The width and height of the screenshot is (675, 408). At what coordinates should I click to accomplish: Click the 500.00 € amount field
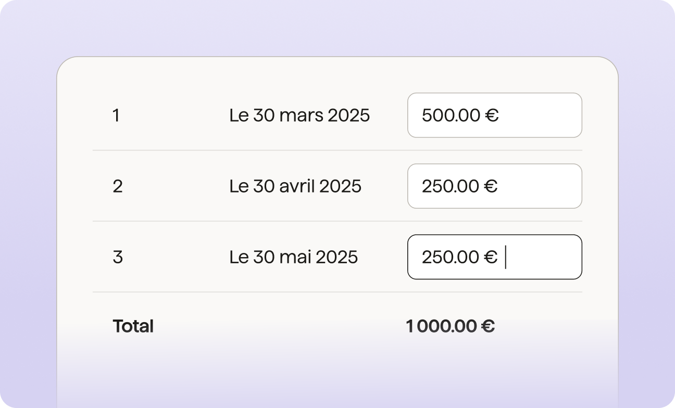tap(494, 115)
